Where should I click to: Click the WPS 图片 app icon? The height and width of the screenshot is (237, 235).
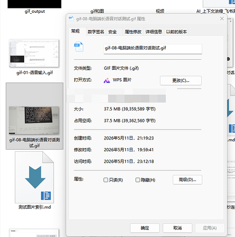coord(107,80)
